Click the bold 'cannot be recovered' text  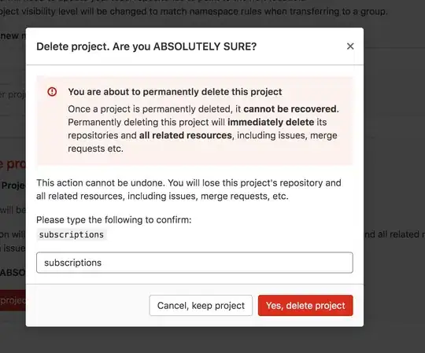point(290,108)
